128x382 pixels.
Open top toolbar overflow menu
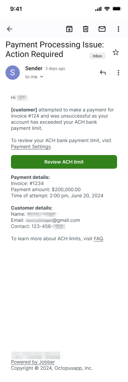coord(118,29)
